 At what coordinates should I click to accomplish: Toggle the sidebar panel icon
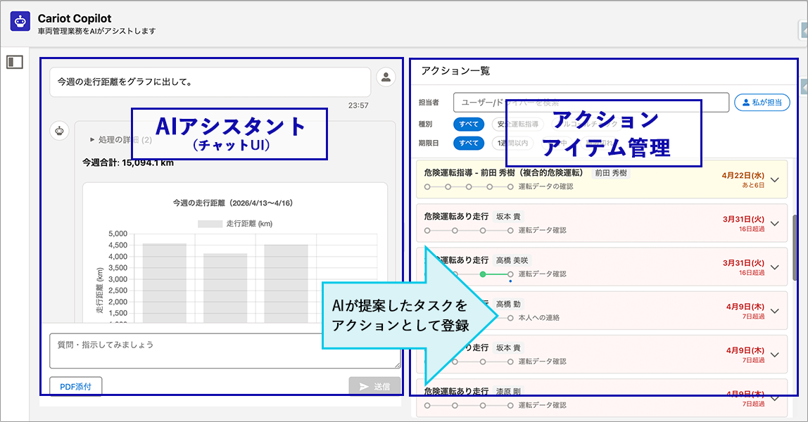(x=15, y=63)
